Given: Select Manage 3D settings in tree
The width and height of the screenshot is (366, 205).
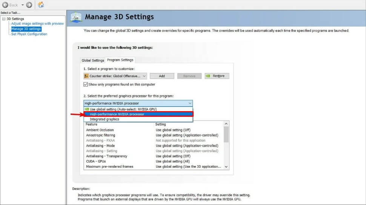Looking at the screenshot, I should pos(26,29).
